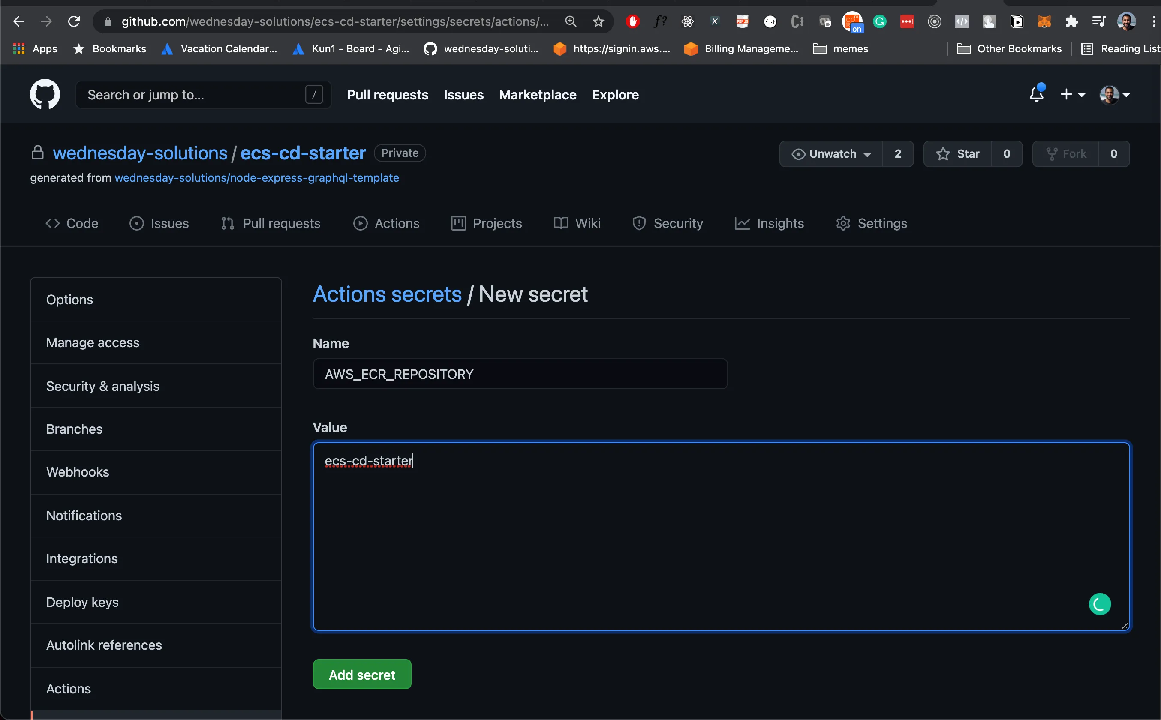Click the Grammarly badge in Value textarea
This screenshot has width=1161, height=720.
pos(1100,604)
